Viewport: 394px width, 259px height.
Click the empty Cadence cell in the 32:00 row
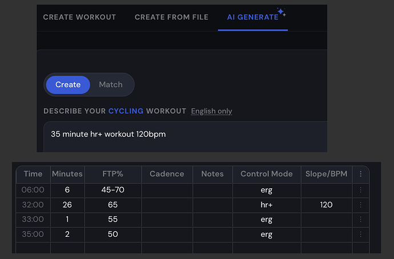pos(167,205)
